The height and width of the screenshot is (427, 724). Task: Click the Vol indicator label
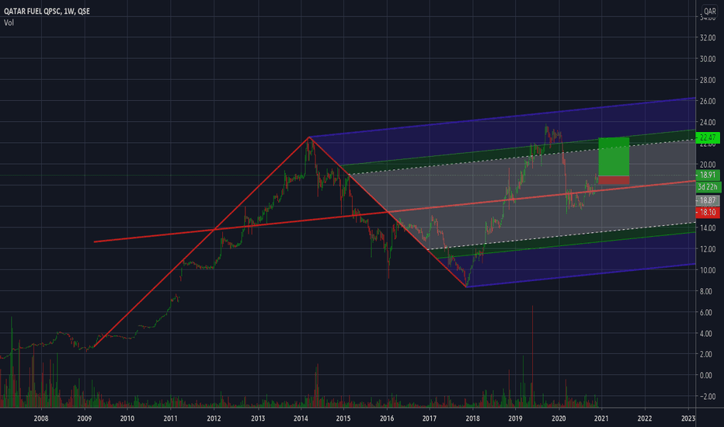(x=9, y=23)
